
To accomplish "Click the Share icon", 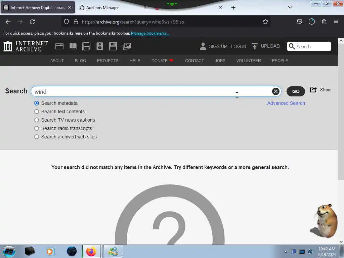I will (313, 90).
